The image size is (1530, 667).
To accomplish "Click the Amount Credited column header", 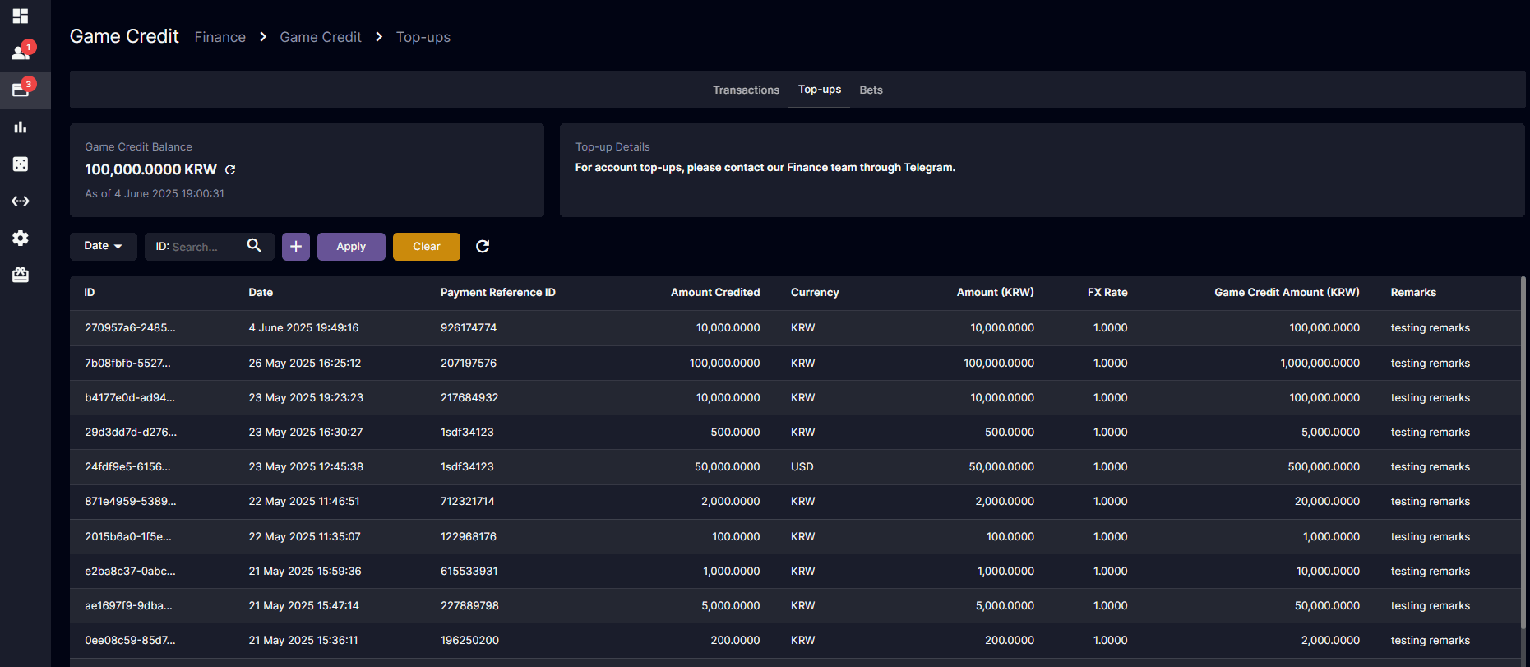I will coord(715,293).
